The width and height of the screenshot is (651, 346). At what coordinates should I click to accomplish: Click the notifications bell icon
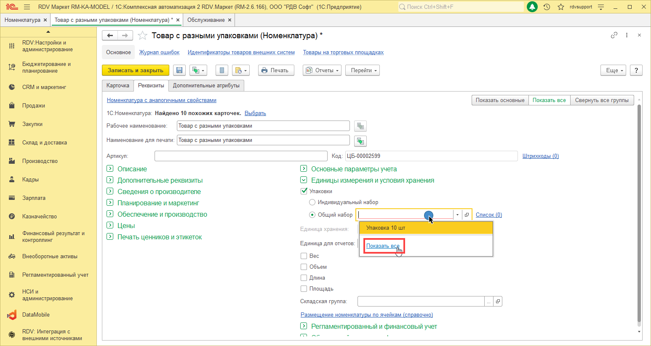[x=532, y=7]
